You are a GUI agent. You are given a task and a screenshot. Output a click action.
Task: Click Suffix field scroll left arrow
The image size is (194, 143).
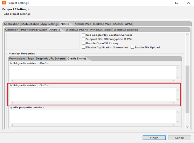point(12,103)
